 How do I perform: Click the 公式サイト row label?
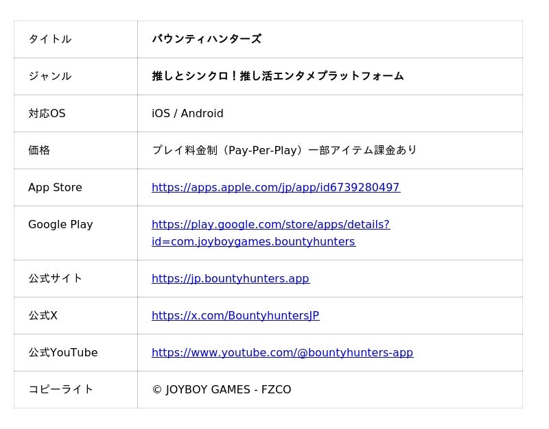tap(56, 279)
